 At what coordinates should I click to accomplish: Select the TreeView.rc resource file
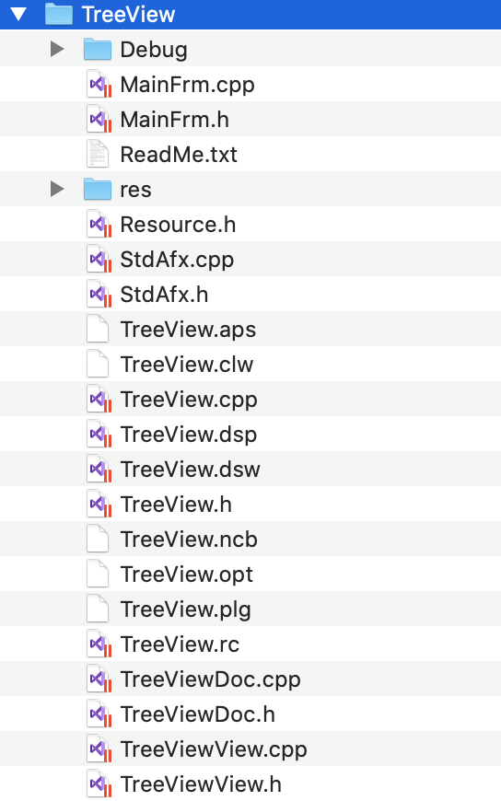coord(250,644)
